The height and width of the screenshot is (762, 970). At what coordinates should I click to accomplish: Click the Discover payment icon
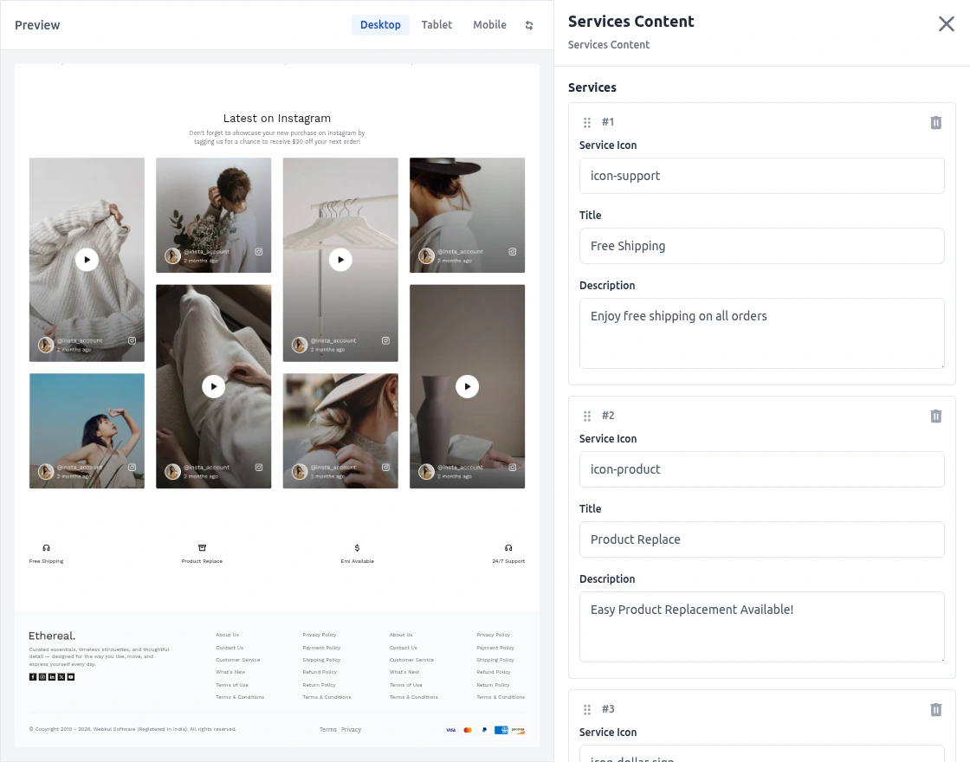tap(519, 730)
